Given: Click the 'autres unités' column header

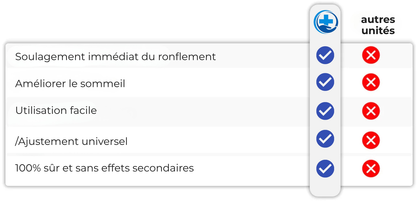Looking at the screenshot, I should click(378, 25).
